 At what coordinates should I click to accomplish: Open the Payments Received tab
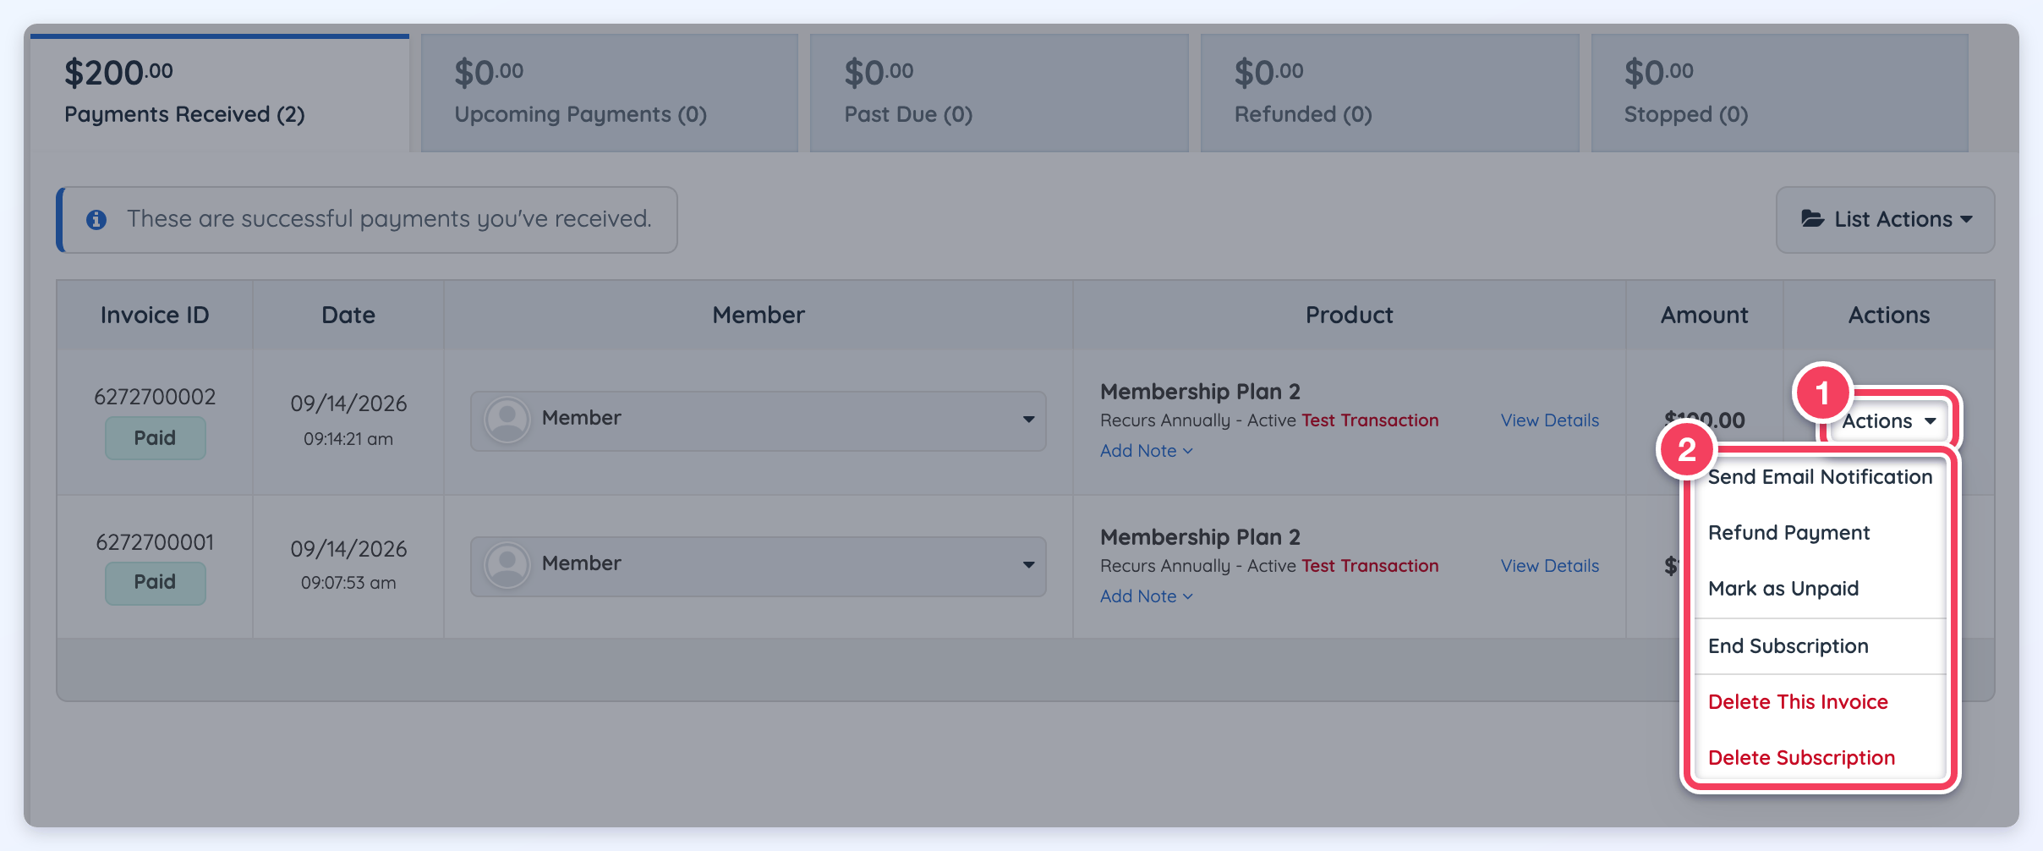pos(220,93)
